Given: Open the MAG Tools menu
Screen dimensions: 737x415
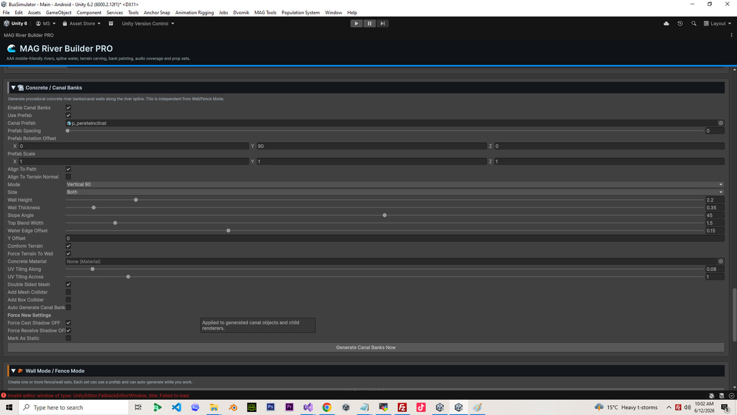Looking at the screenshot, I should (x=265, y=12).
